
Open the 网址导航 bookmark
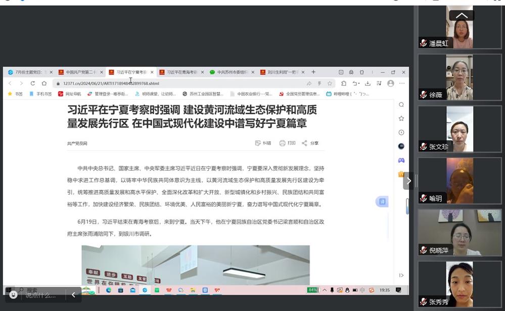[x=70, y=94]
